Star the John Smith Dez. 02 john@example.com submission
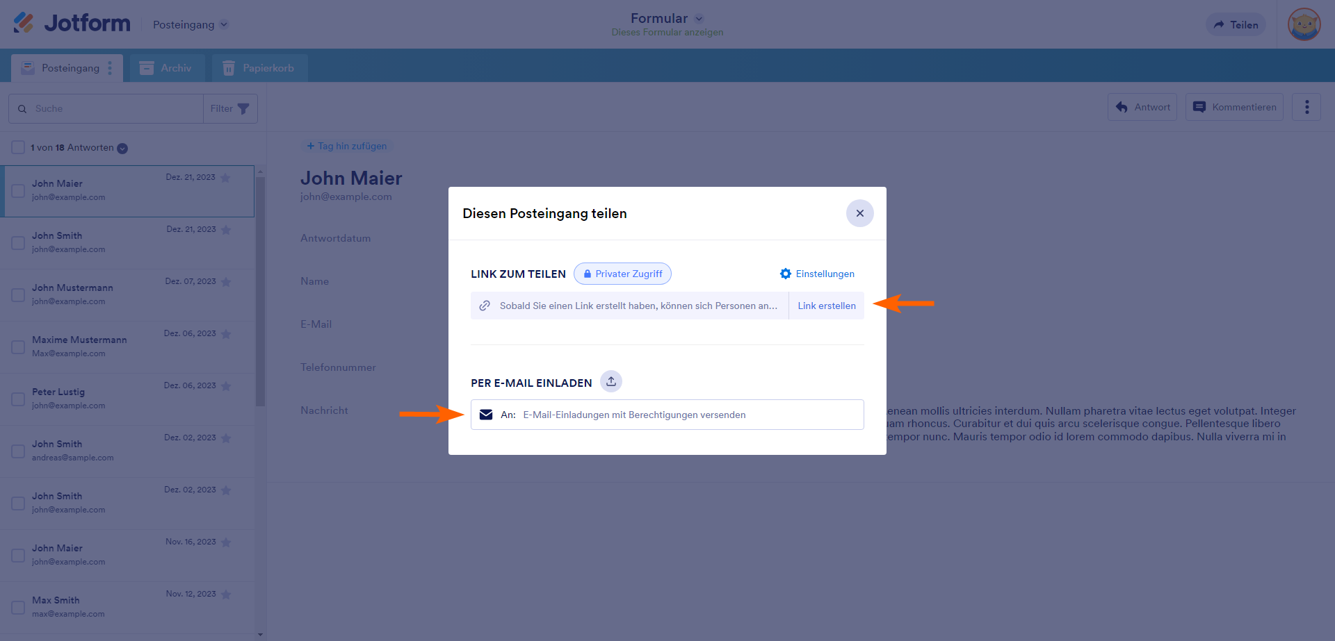The width and height of the screenshot is (1335, 641). [x=226, y=490]
